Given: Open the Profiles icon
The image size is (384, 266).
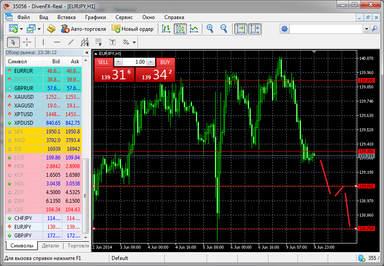Looking at the screenshot, I should tap(31, 29).
